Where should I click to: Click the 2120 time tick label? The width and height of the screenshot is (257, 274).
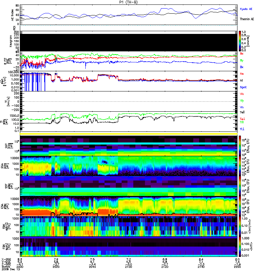click(x=165, y=267)
